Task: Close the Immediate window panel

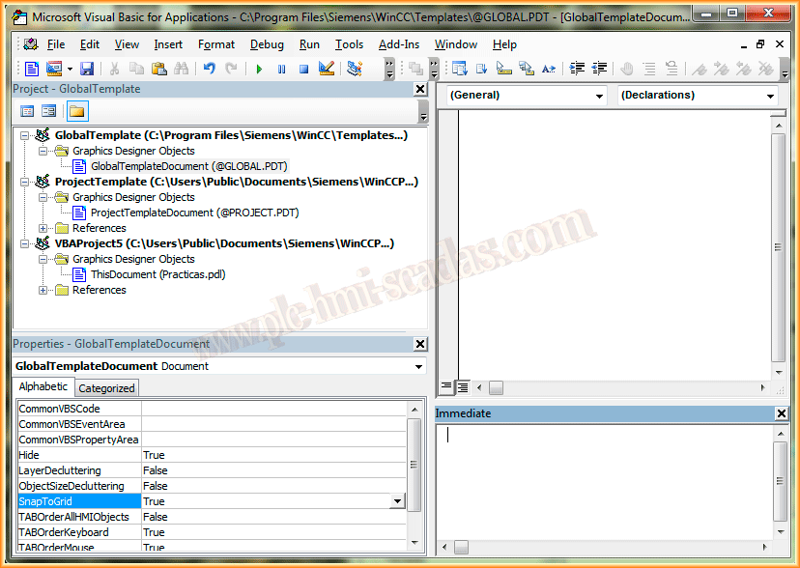Action: pos(781,413)
